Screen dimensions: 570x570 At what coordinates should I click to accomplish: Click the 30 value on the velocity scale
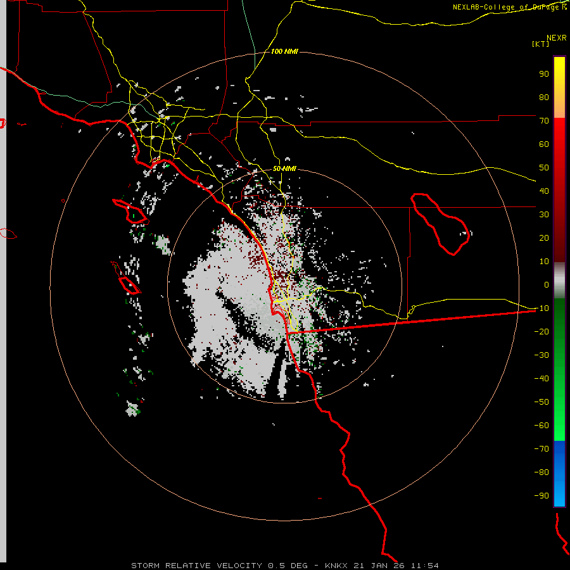click(x=544, y=215)
